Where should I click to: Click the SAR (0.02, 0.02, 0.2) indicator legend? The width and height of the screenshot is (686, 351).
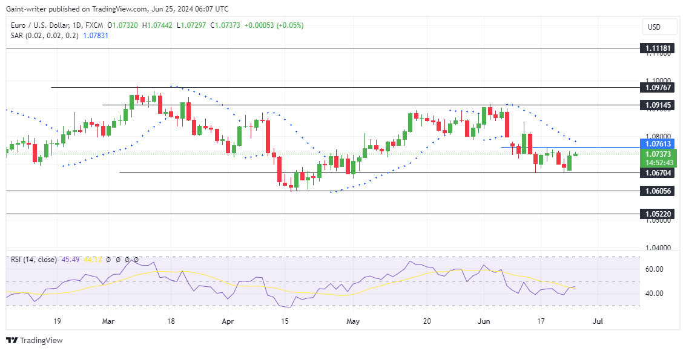(x=45, y=36)
